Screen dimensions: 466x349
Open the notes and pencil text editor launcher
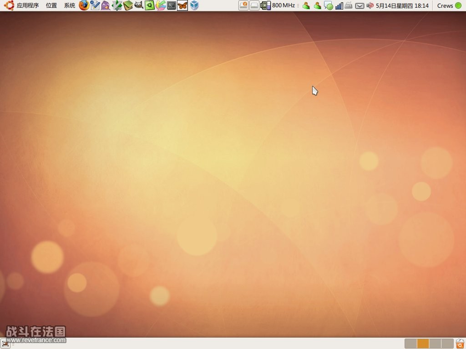click(95, 5)
